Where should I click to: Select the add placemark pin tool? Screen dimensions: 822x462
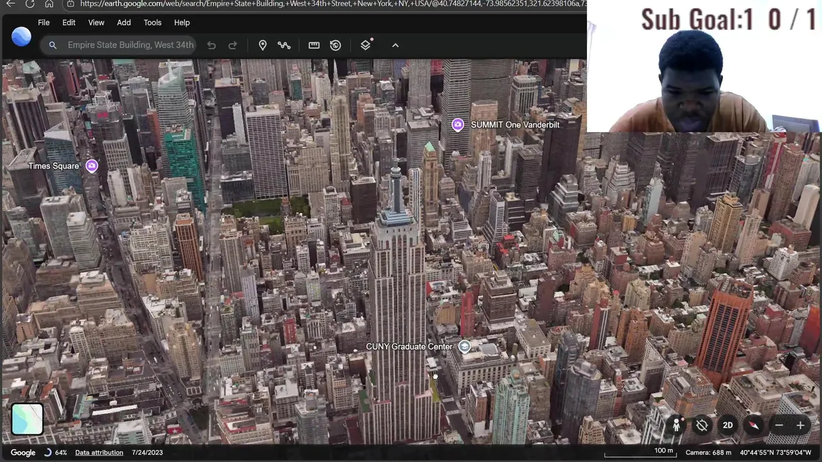click(x=263, y=45)
